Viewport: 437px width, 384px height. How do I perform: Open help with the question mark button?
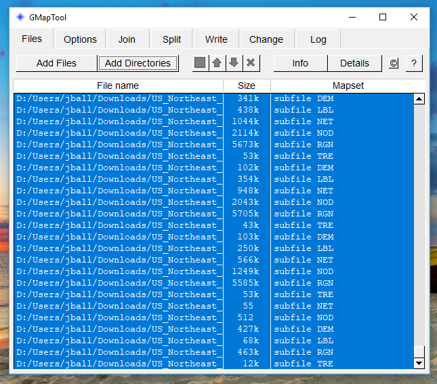click(x=414, y=63)
